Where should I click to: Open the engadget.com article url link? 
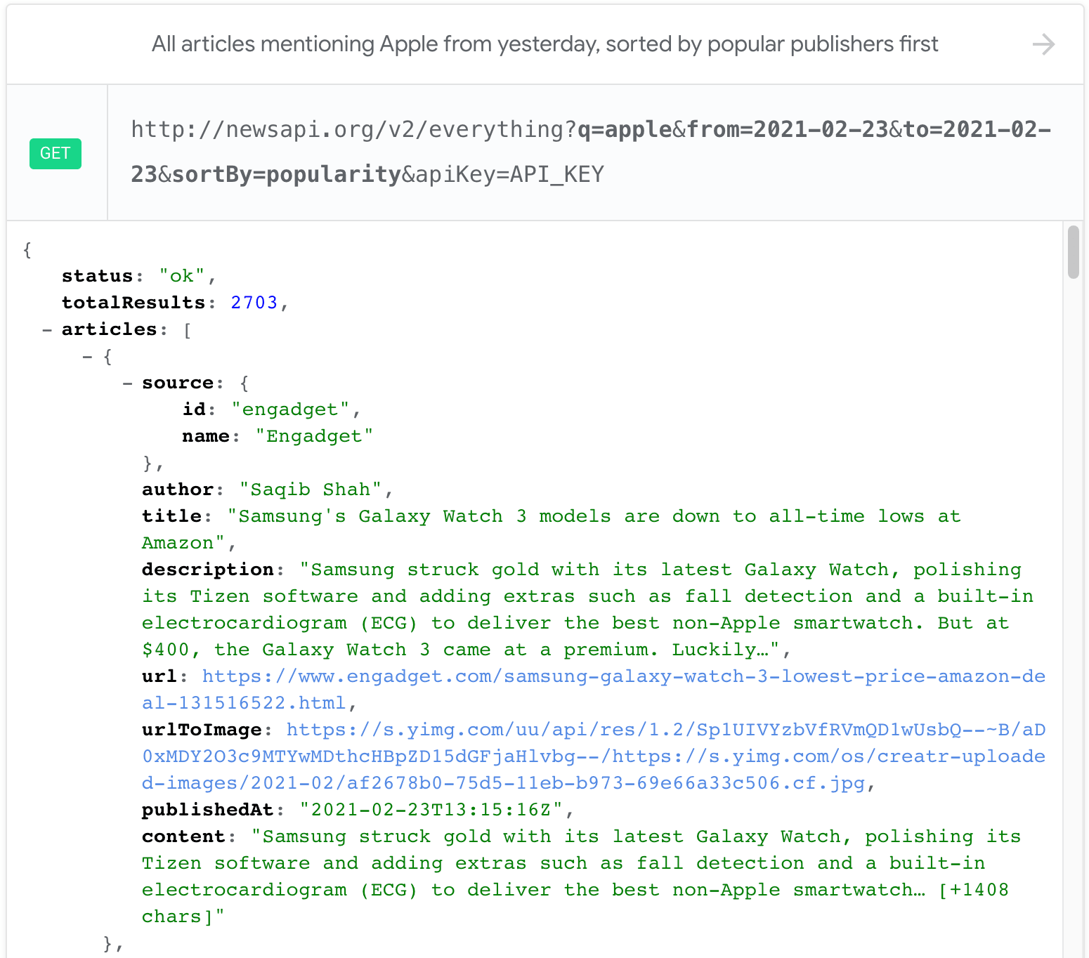[x=594, y=690]
